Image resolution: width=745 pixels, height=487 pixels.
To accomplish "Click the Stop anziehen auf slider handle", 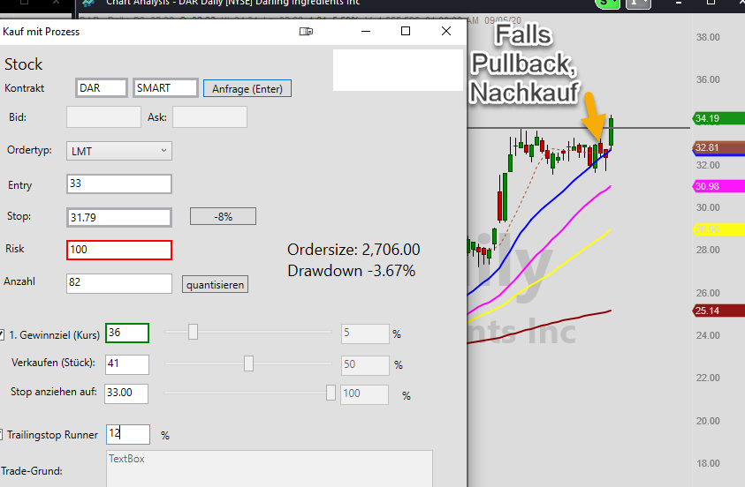I will pos(331,393).
